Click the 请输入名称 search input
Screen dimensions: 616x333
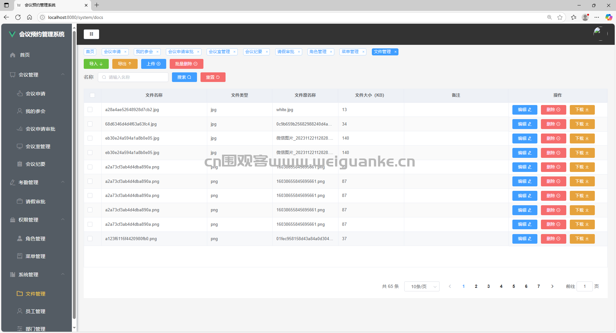(133, 77)
